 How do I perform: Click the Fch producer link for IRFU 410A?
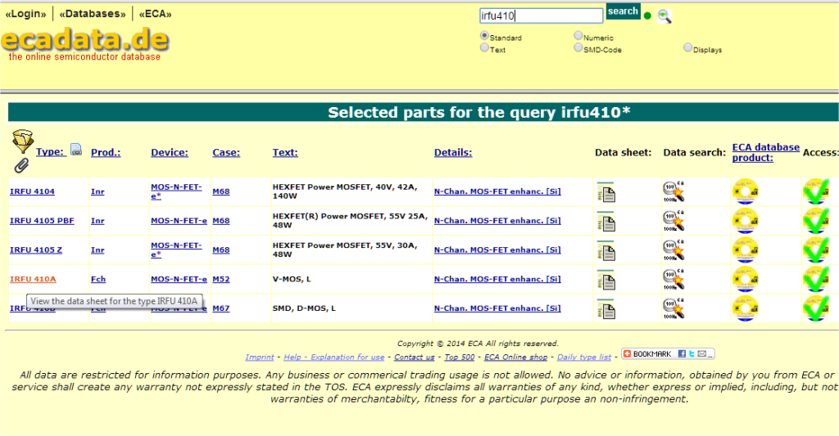pyautogui.click(x=98, y=279)
